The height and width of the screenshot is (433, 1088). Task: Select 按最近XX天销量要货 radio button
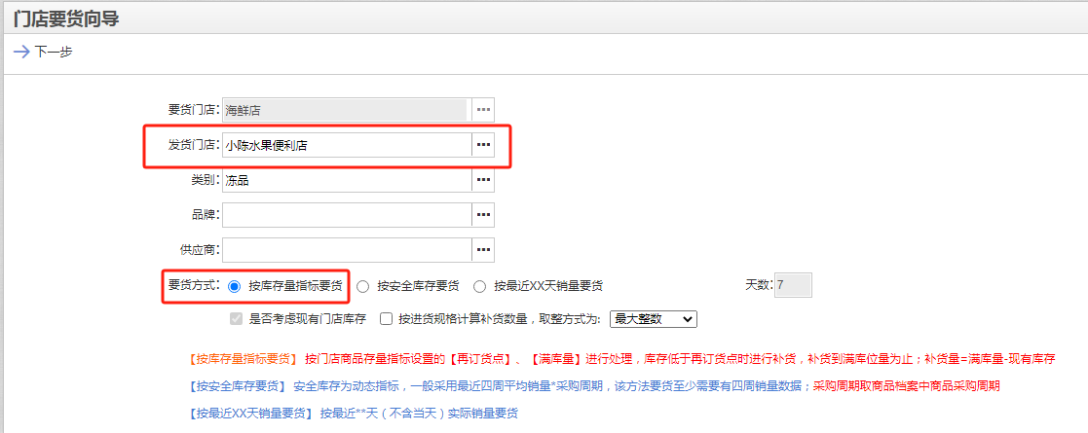(x=479, y=285)
